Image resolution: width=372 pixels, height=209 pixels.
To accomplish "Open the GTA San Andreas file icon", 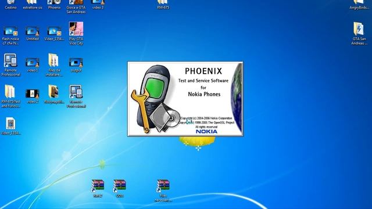I will tap(359, 34).
